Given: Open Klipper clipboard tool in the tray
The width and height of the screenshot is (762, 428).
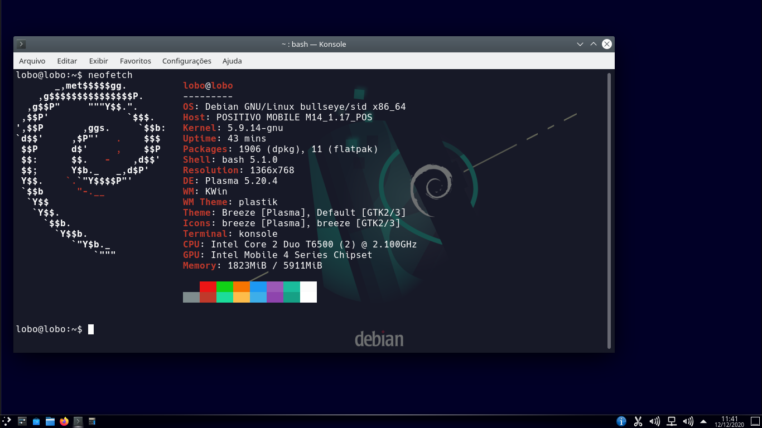Looking at the screenshot, I should click(638, 421).
